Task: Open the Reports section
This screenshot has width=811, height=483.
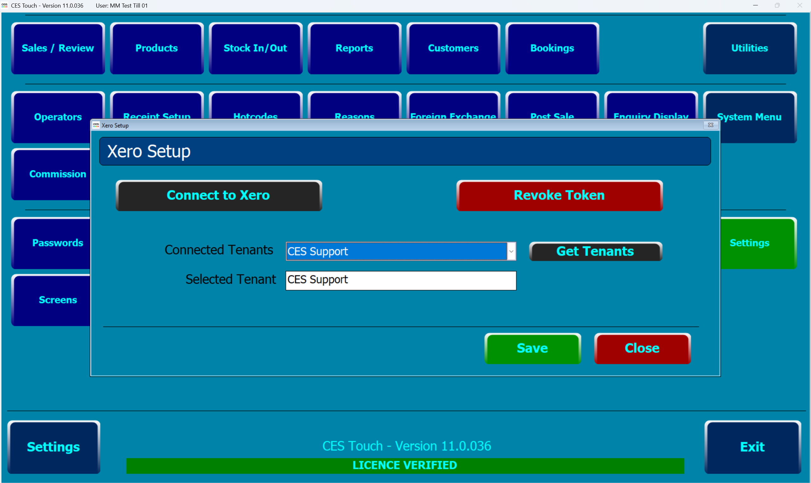Action: [x=354, y=48]
